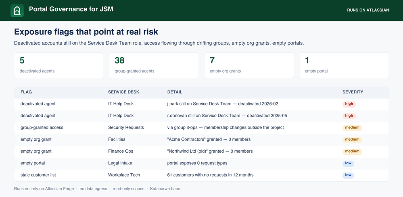The image size is (403, 197).
Task: Select the empty portal flag
Action: tap(33, 163)
